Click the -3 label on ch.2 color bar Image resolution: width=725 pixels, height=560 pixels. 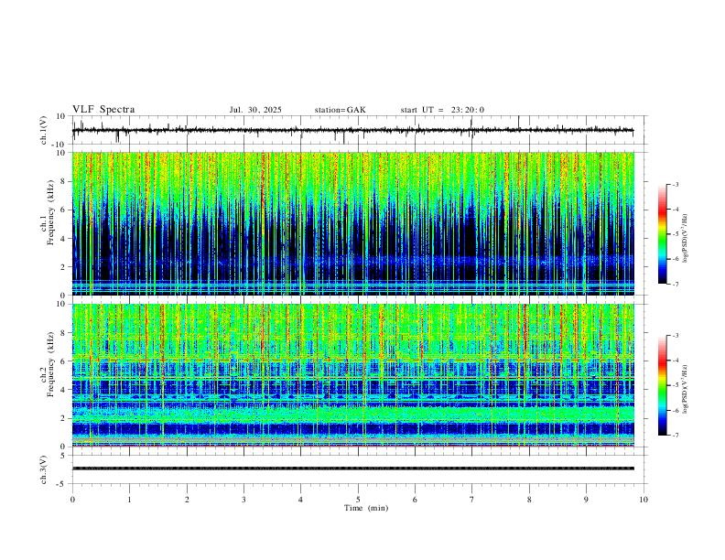[x=676, y=336]
